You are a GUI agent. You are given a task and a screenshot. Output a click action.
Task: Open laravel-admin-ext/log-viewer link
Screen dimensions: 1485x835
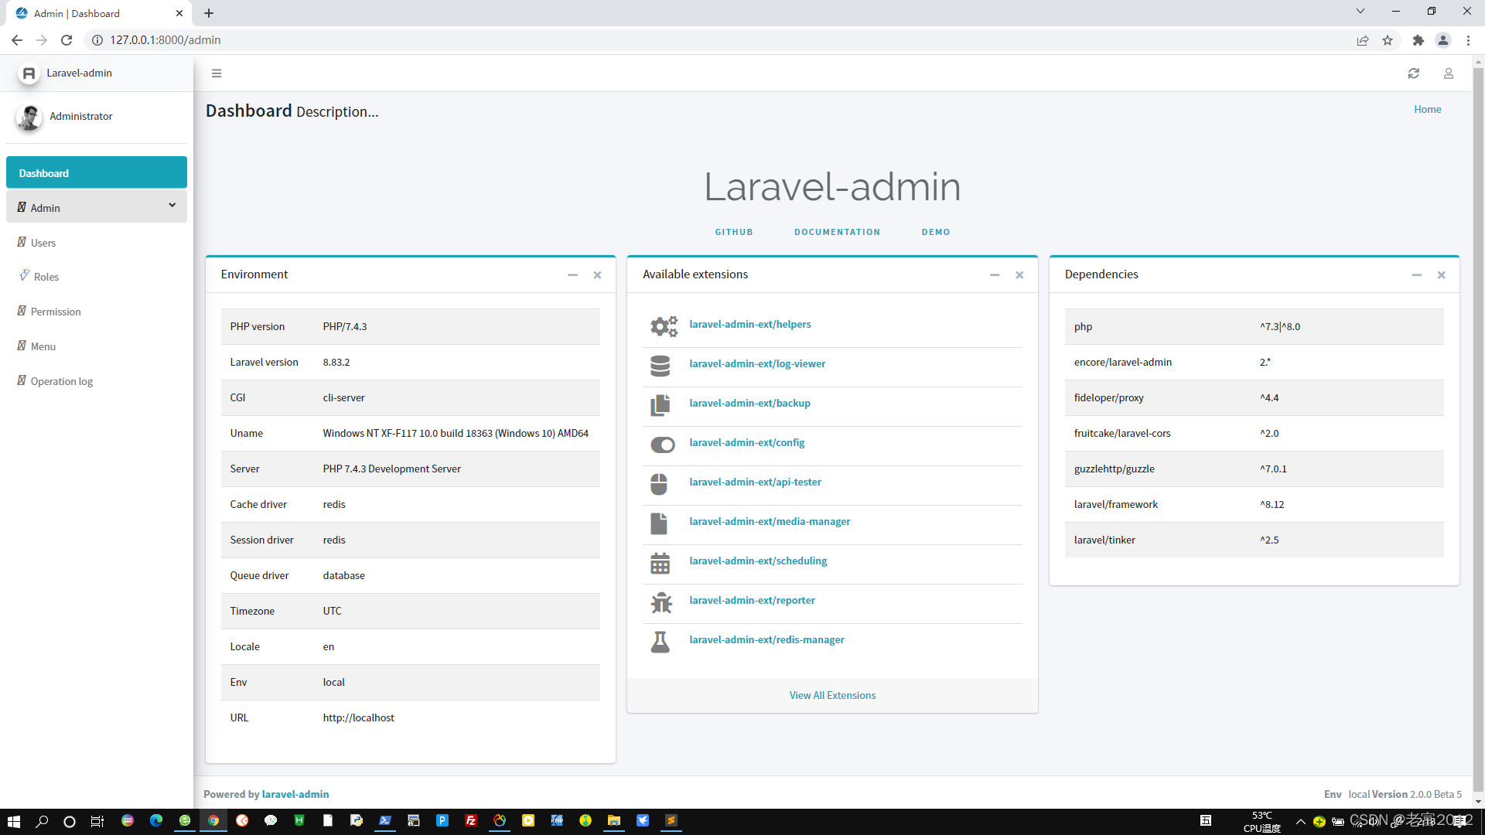coord(757,364)
